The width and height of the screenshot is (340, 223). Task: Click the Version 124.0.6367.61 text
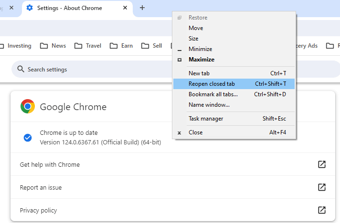100,142
